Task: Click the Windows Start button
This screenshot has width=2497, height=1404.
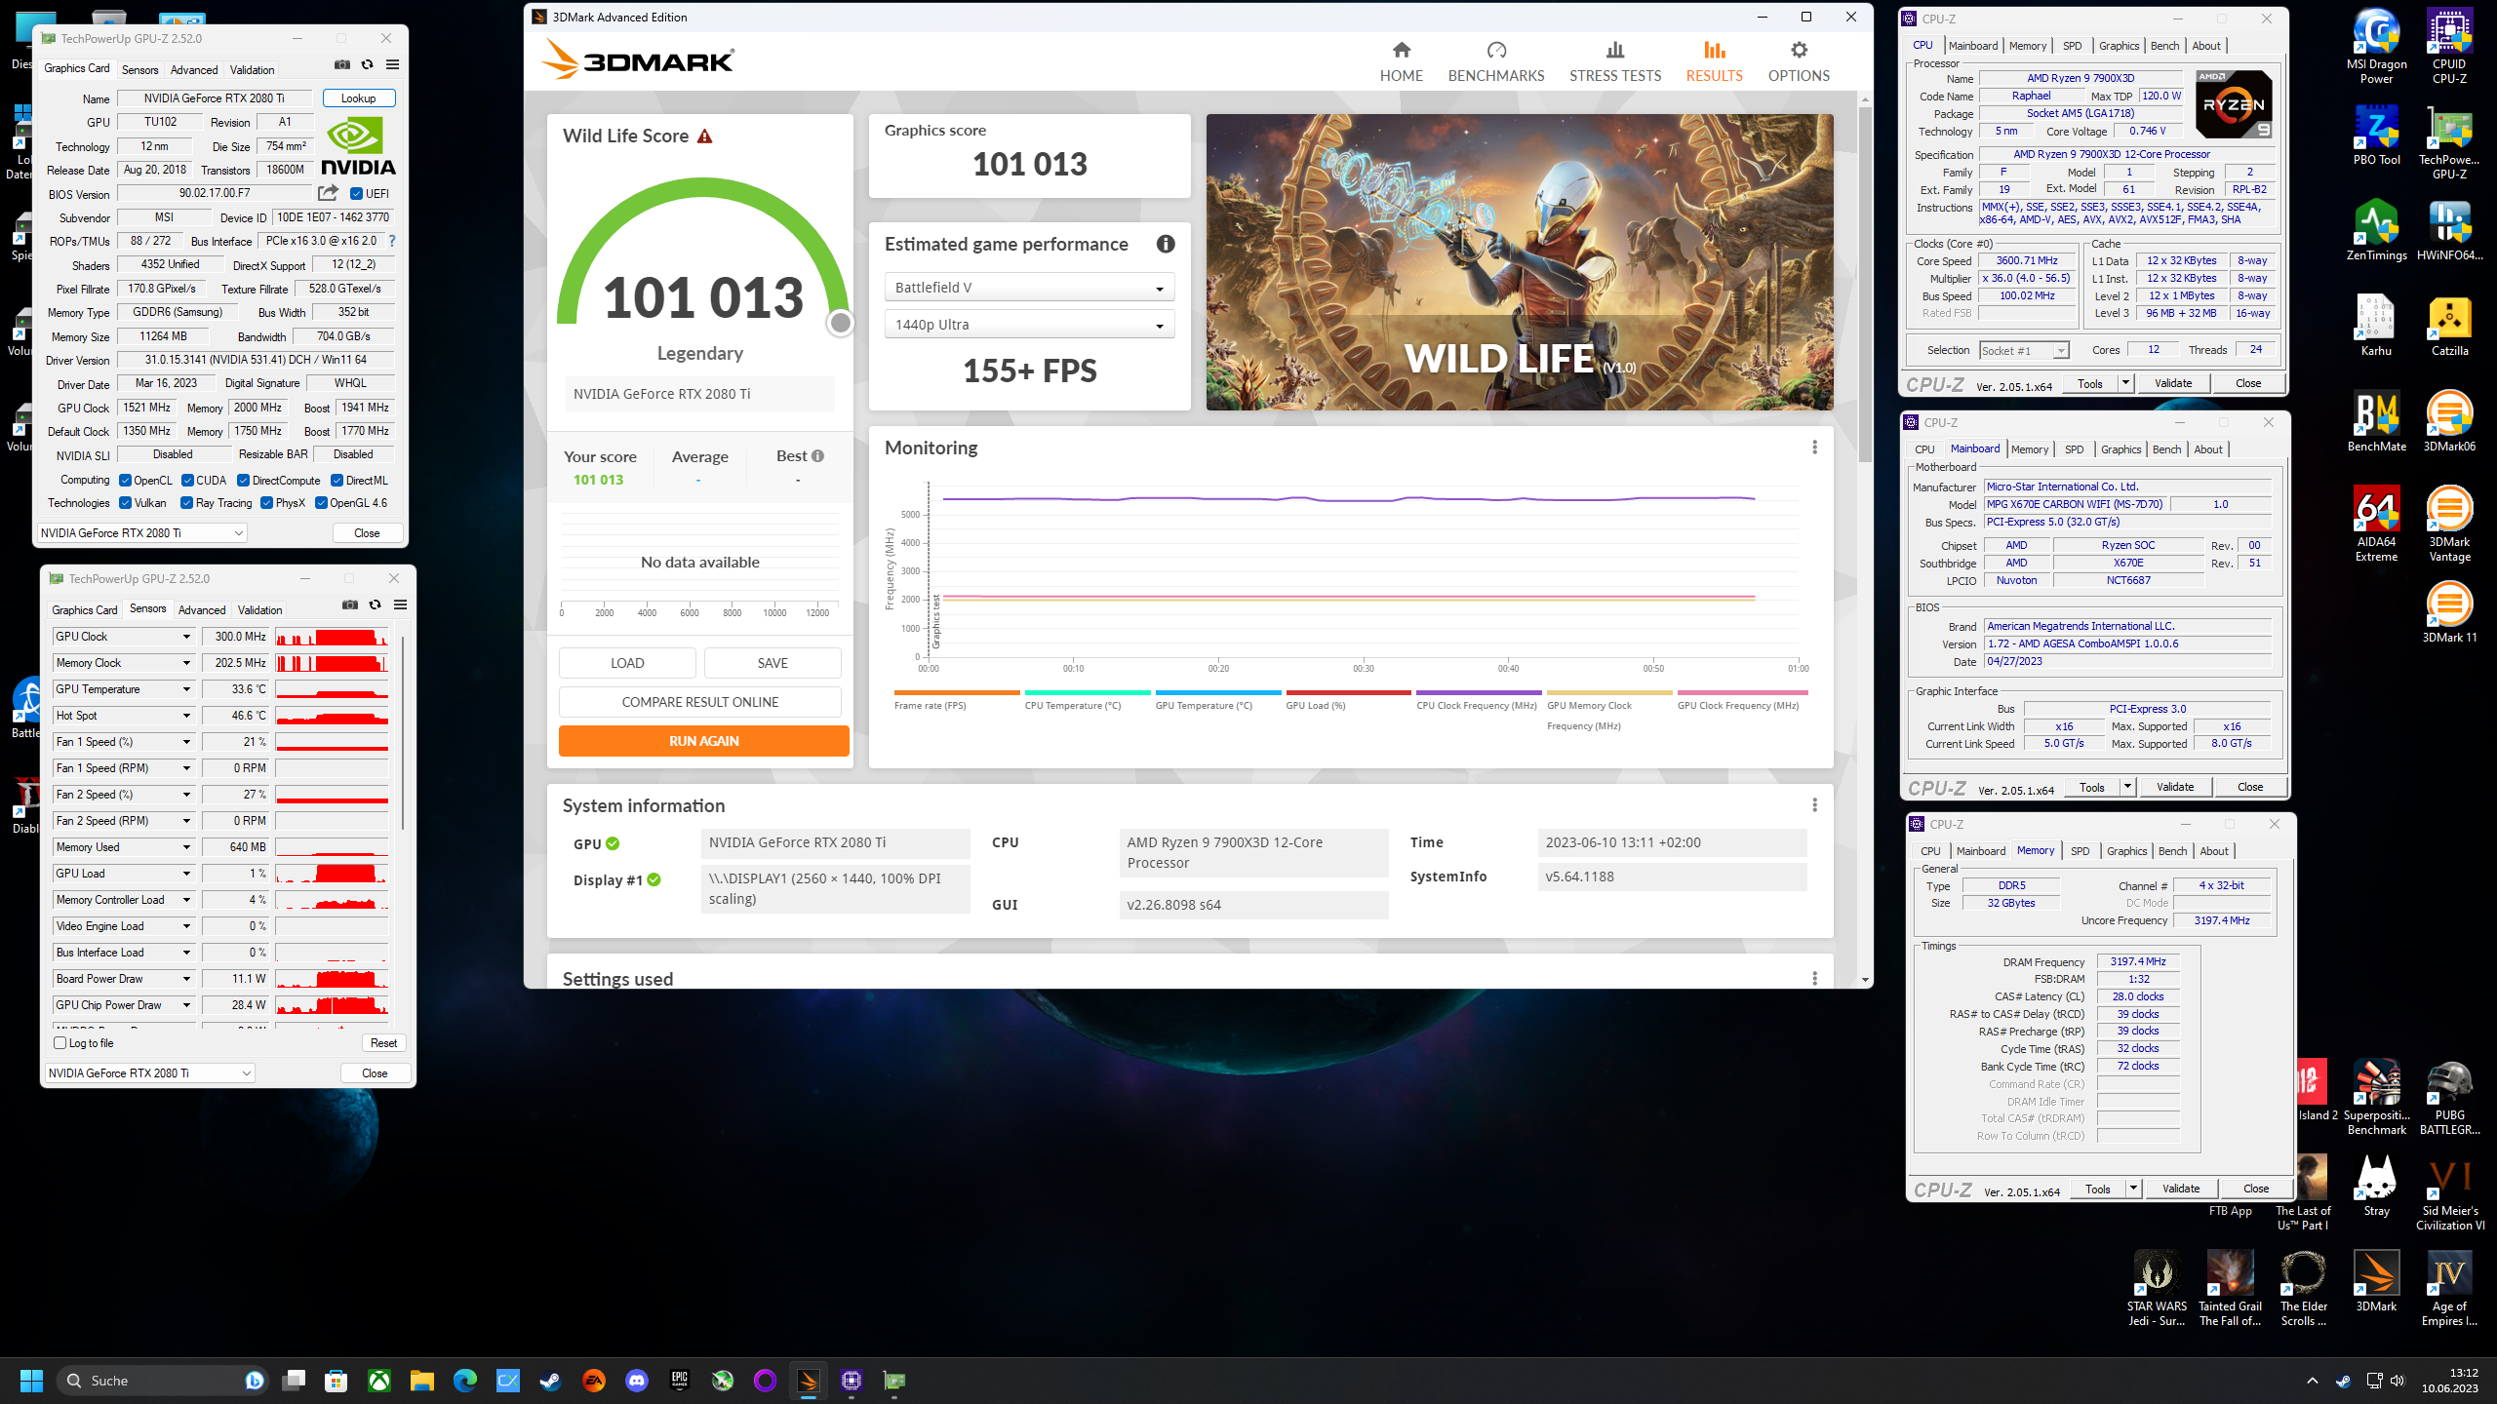Action: [31, 1381]
